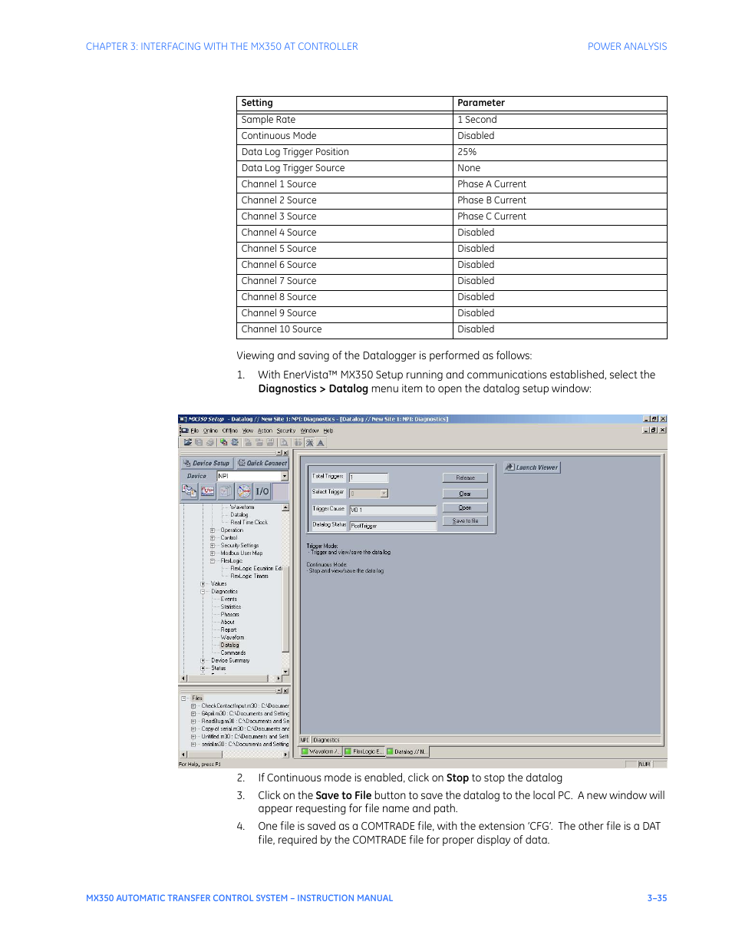Expand the Modbus User Map node
Image resolution: width=732 pixels, height=948 pixels.
[x=213, y=553]
